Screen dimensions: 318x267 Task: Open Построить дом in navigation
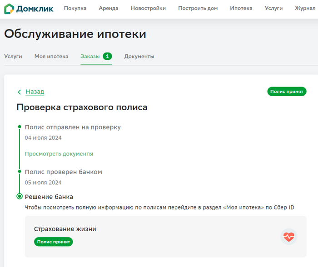[x=198, y=8]
